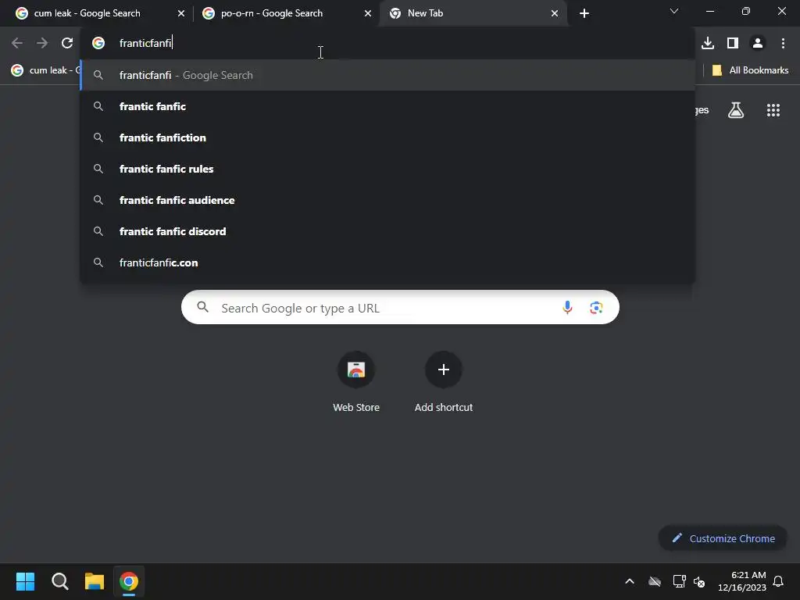Viewport: 800px width, 600px height.
Task: Expand the tab search chevron
Action: [x=674, y=11]
